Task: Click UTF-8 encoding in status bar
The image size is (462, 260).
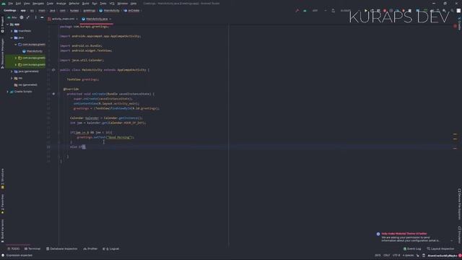Action: pos(396,255)
